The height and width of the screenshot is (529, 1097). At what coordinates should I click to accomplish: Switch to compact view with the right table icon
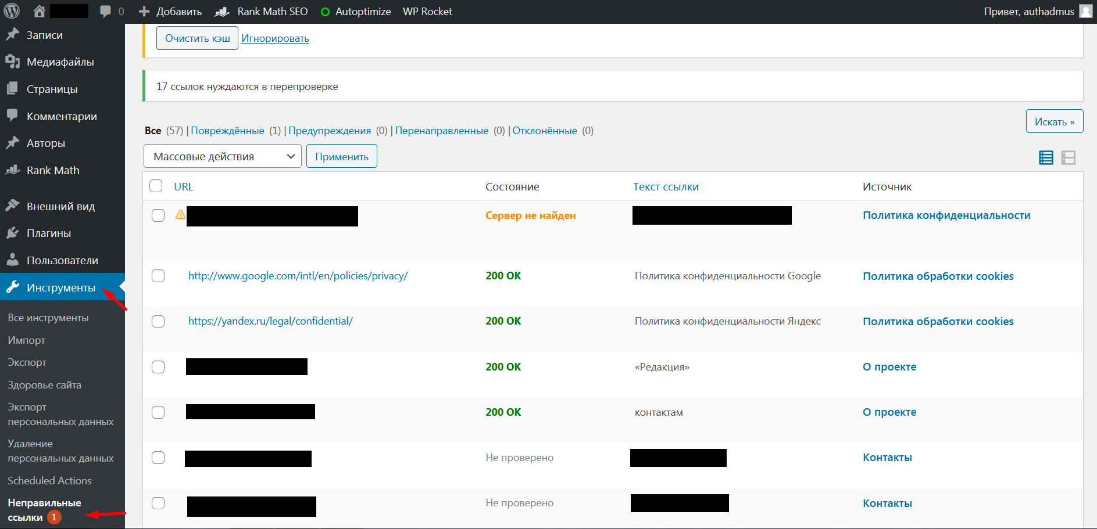(x=1069, y=157)
